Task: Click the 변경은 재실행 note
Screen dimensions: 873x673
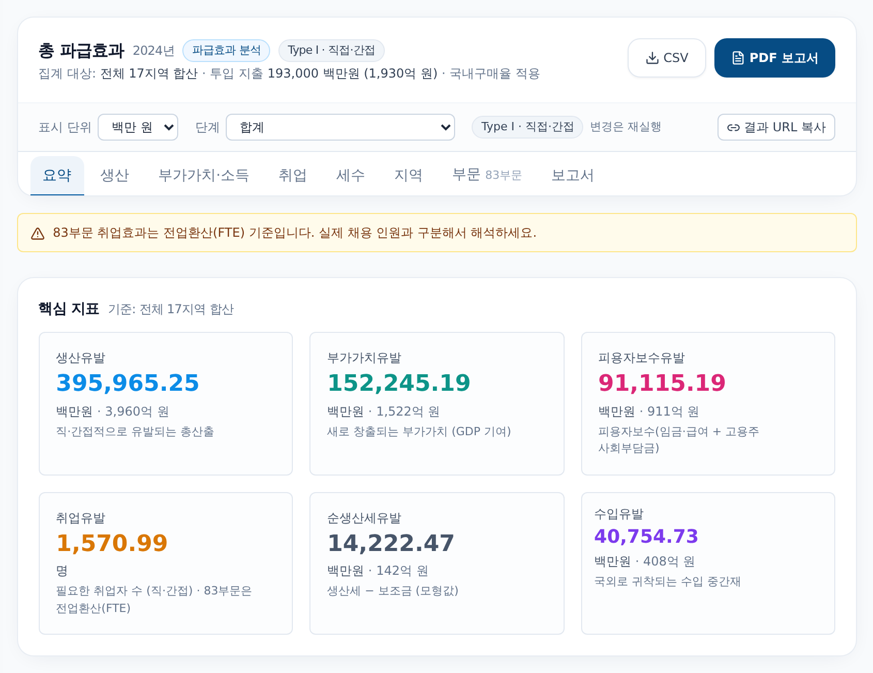Action: click(626, 127)
